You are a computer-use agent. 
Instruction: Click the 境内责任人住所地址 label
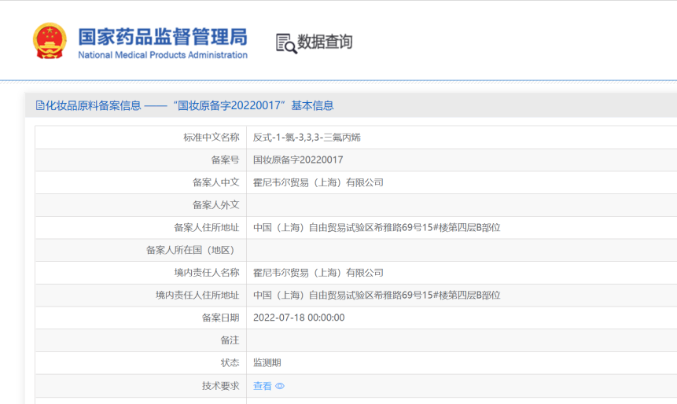[197, 296]
